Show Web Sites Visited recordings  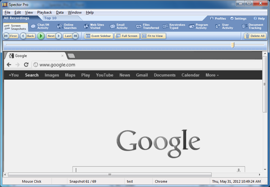click(94, 26)
